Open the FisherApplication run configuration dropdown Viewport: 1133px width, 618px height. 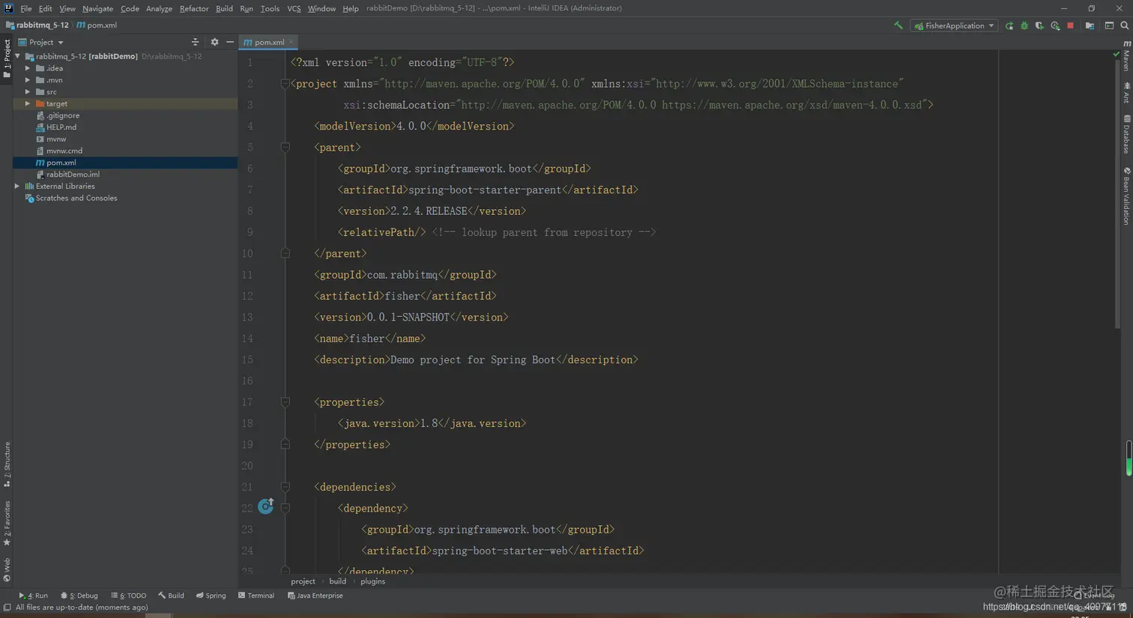[x=954, y=25]
